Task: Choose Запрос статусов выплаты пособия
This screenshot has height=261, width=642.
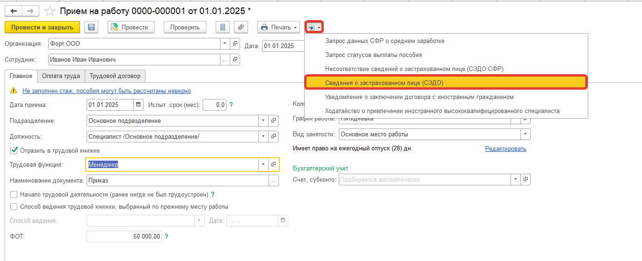Action: coord(373,55)
